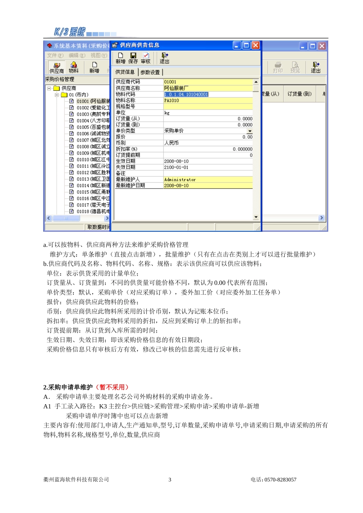The height and width of the screenshot is (513, 363).
Task: Click the 最新维护人 field Administrator
Action: tap(208, 179)
